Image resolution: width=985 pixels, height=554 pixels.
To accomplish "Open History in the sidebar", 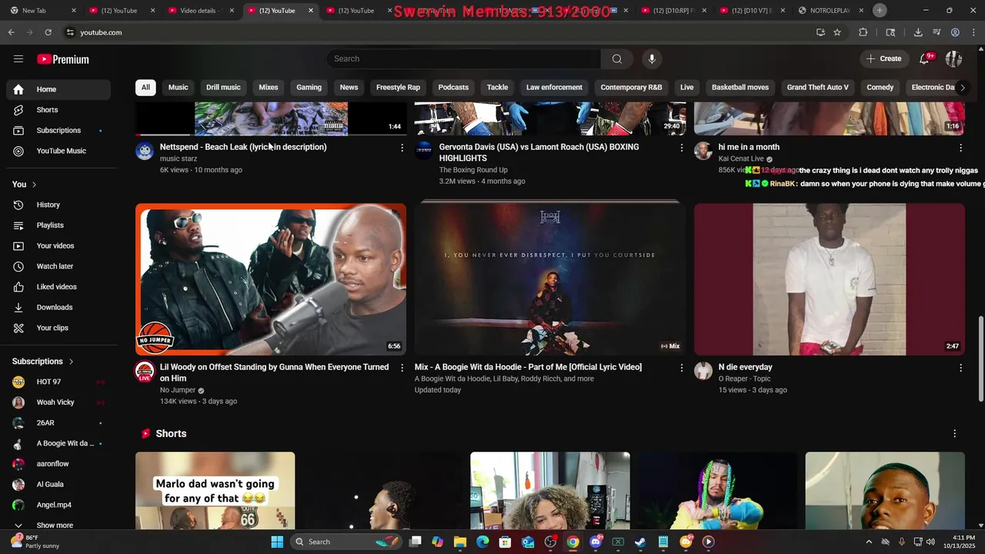I will pyautogui.click(x=58, y=205).
